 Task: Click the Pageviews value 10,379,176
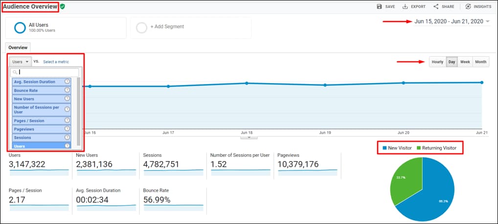click(x=298, y=164)
